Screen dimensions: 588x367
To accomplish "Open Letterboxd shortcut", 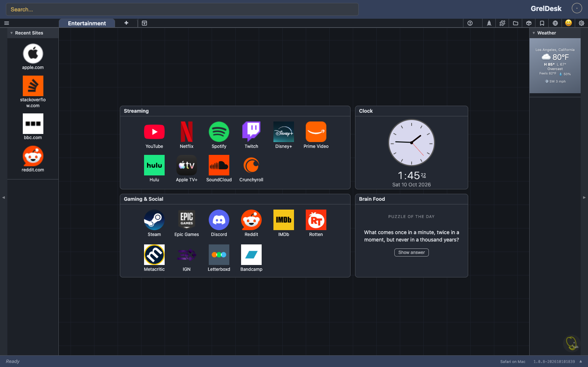I will click(x=219, y=258).
